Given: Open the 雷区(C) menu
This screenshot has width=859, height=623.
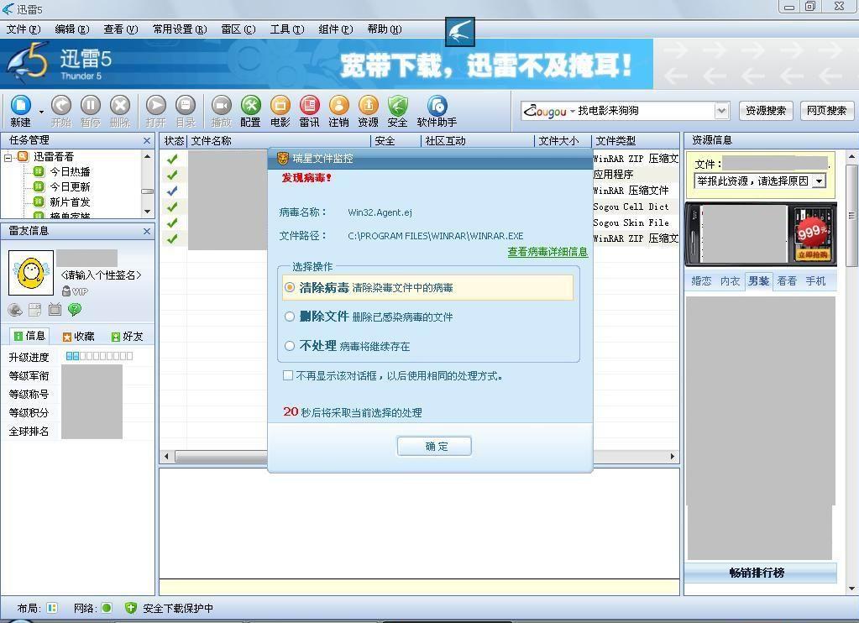Looking at the screenshot, I should point(238,29).
